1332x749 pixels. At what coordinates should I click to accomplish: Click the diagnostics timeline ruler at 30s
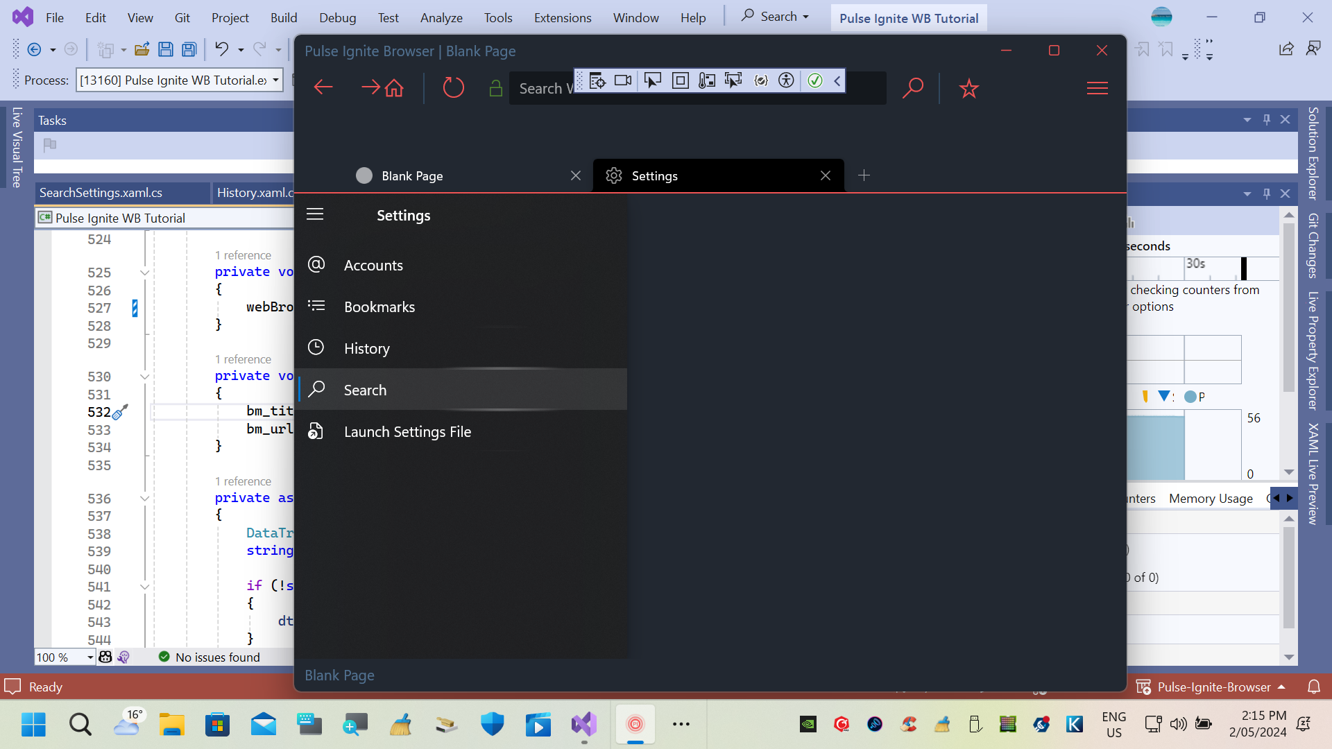click(x=1195, y=264)
